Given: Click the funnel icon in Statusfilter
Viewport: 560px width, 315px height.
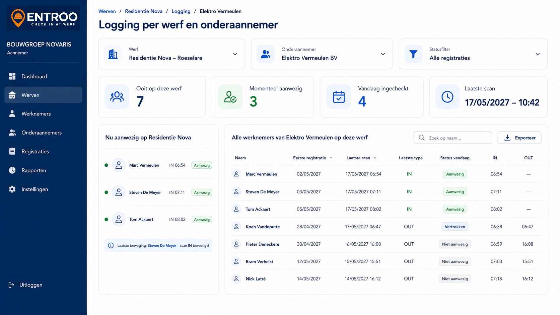Looking at the screenshot, I should click(414, 54).
